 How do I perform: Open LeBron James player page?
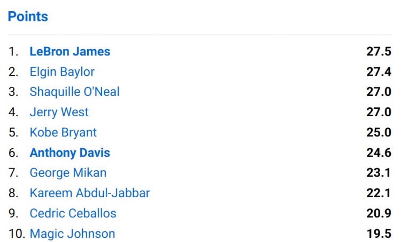tap(70, 52)
